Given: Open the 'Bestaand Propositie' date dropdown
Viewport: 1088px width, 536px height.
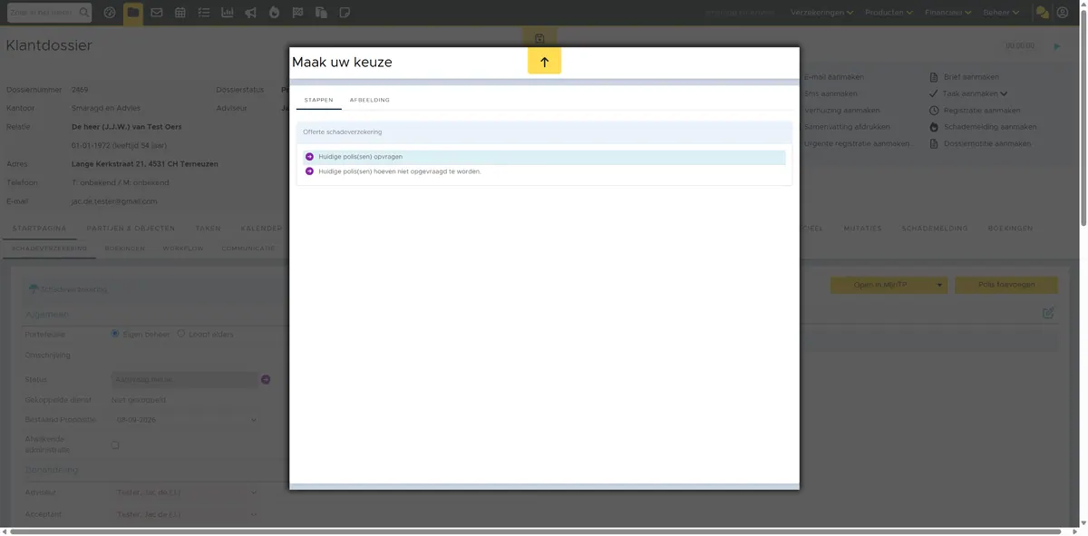Looking at the screenshot, I should coord(185,420).
